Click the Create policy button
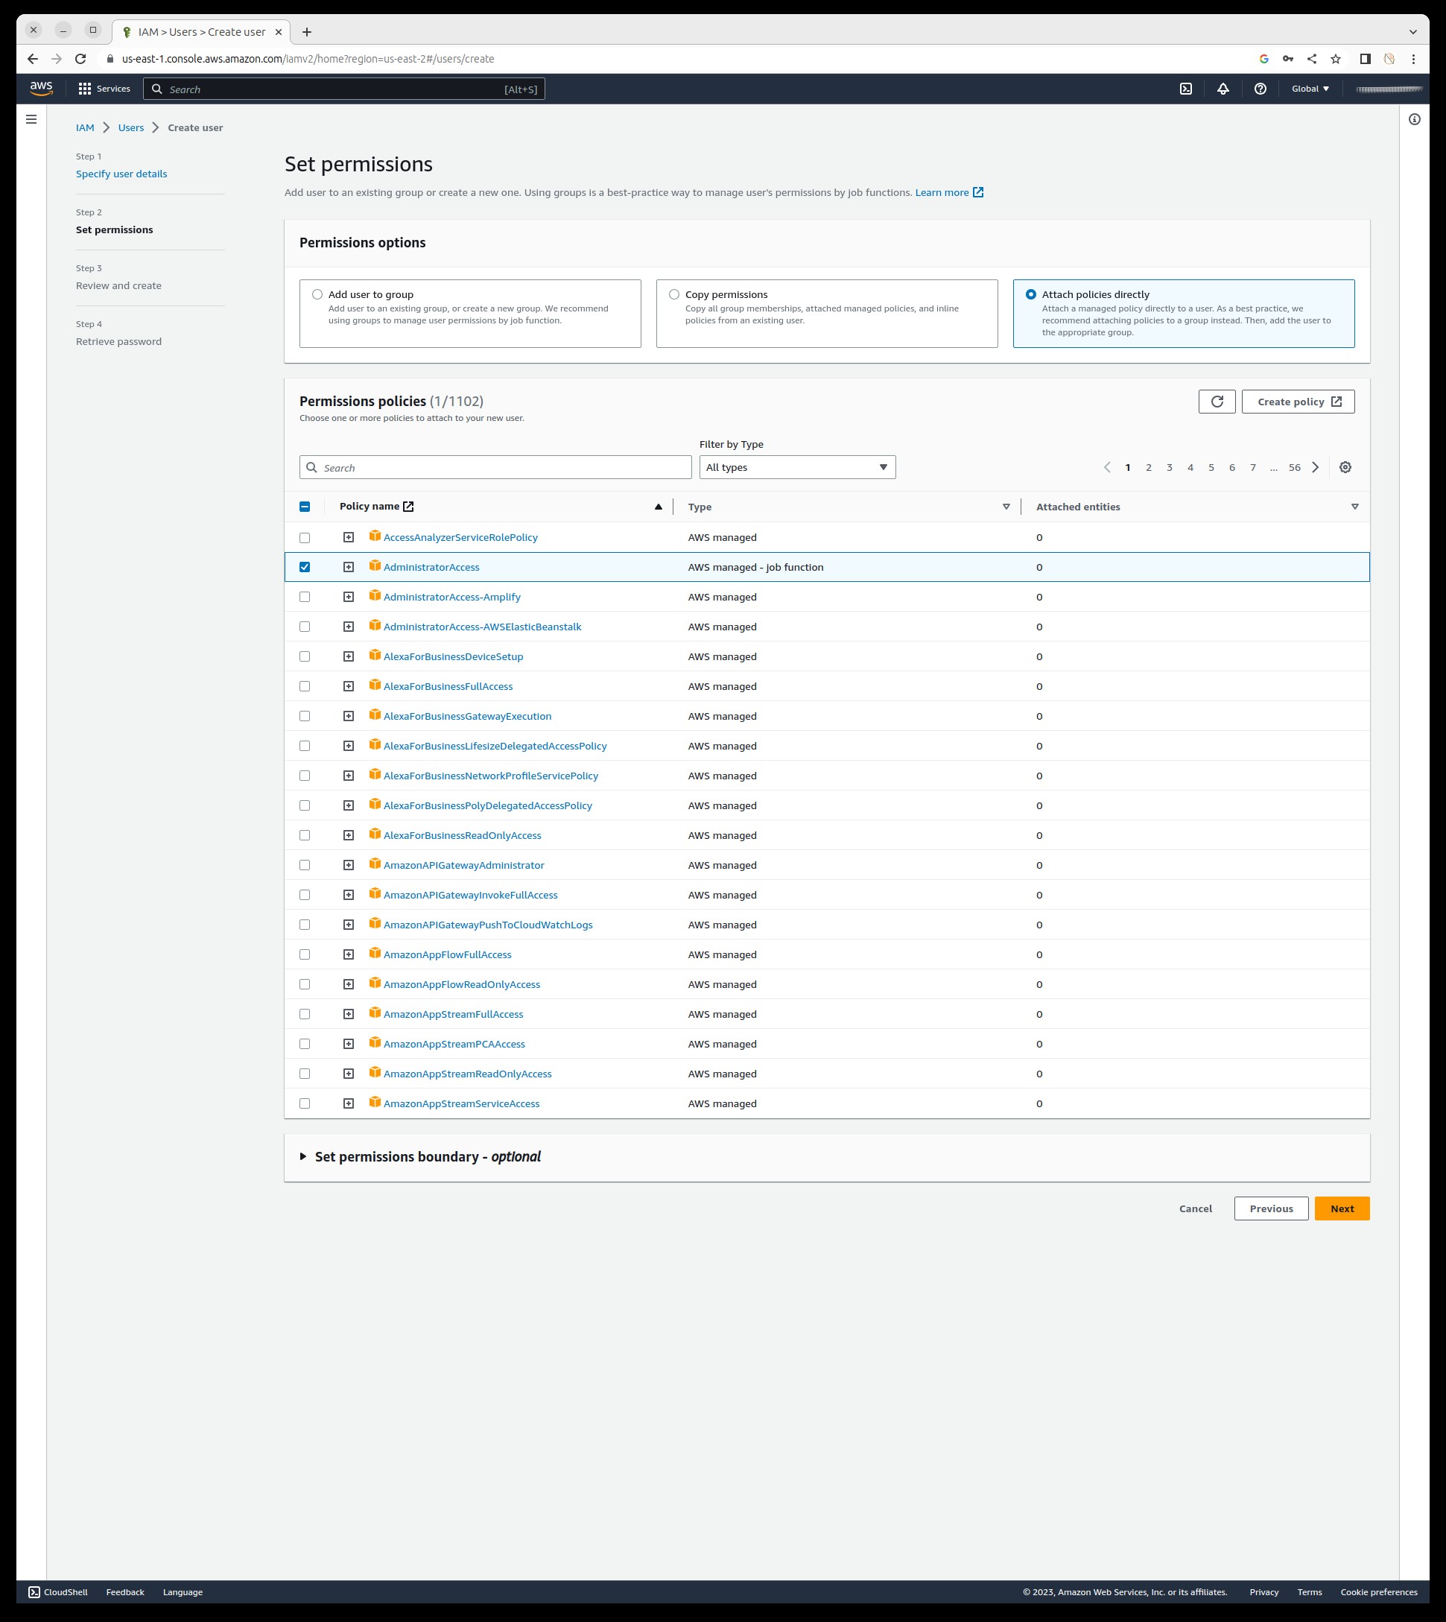This screenshot has width=1446, height=1622. pyautogui.click(x=1298, y=402)
